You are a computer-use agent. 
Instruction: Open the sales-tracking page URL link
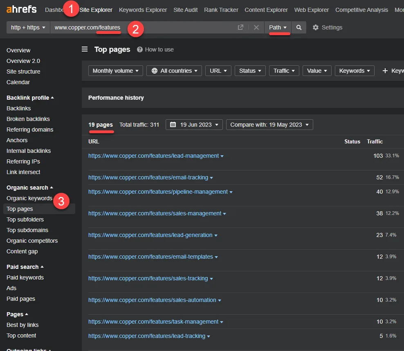click(x=148, y=278)
